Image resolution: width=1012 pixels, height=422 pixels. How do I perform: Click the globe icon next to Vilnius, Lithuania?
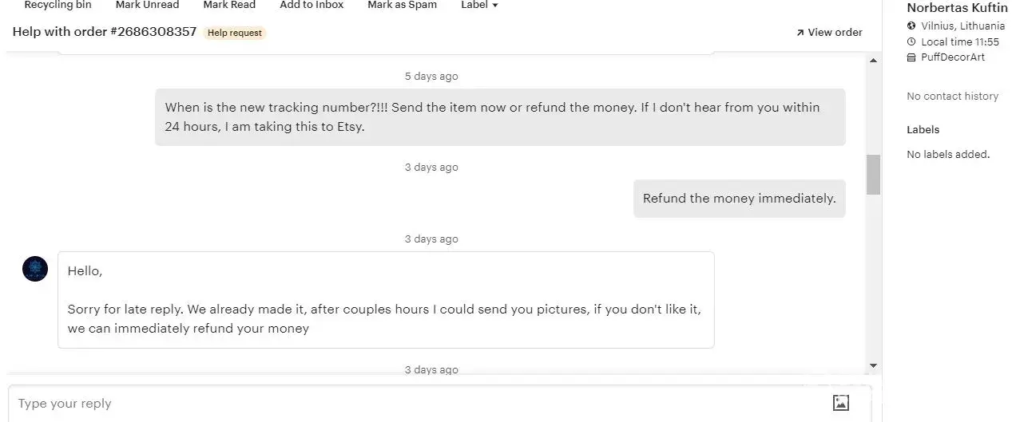911,26
